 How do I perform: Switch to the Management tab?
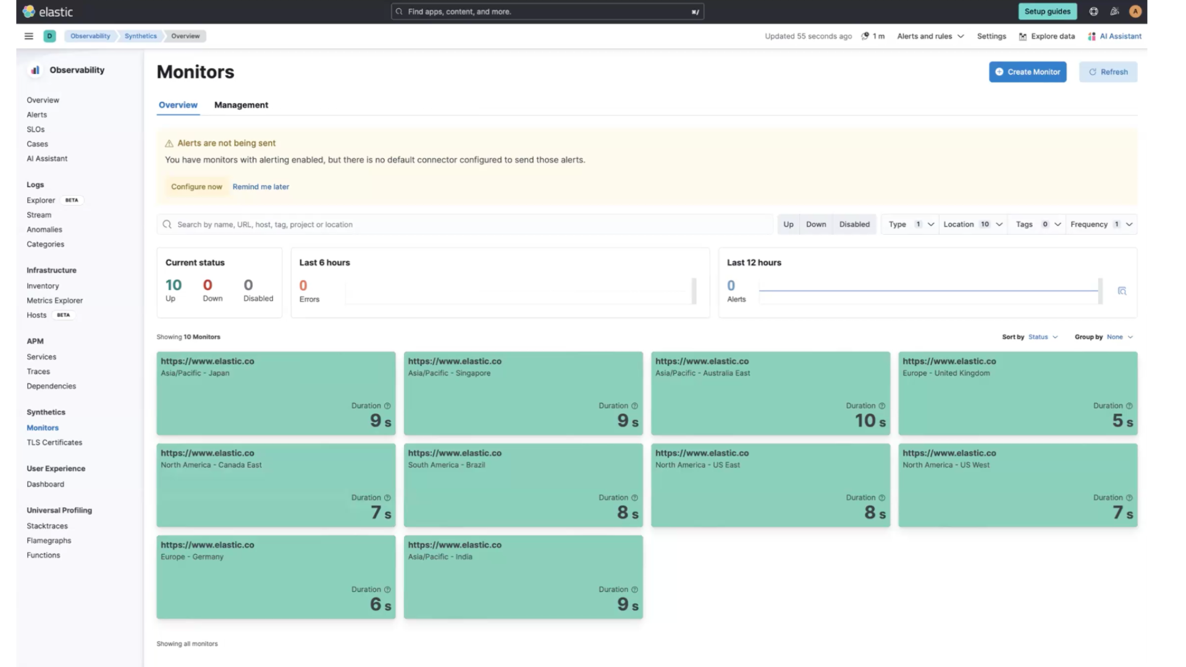[241, 104]
